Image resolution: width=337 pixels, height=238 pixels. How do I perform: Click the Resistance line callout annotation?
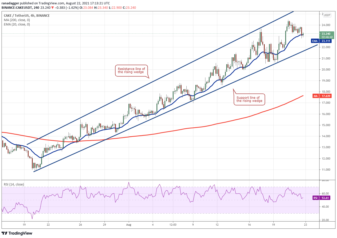131,70
